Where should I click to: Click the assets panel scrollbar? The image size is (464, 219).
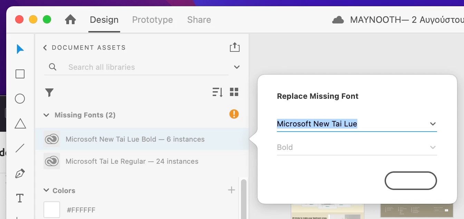coord(244,199)
